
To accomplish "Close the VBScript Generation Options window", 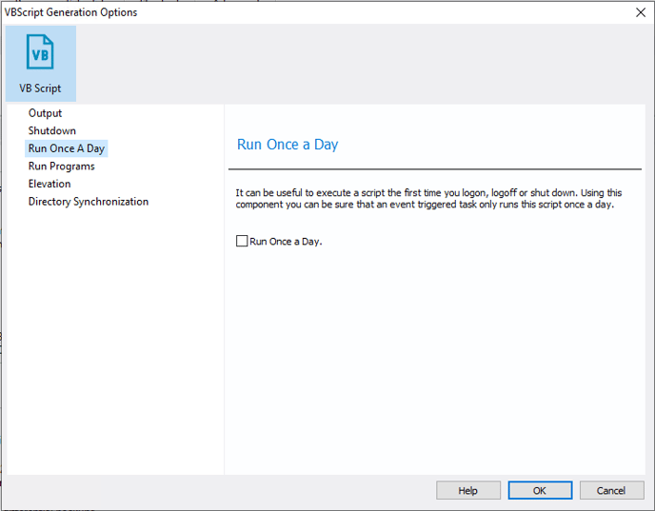I will [x=641, y=12].
